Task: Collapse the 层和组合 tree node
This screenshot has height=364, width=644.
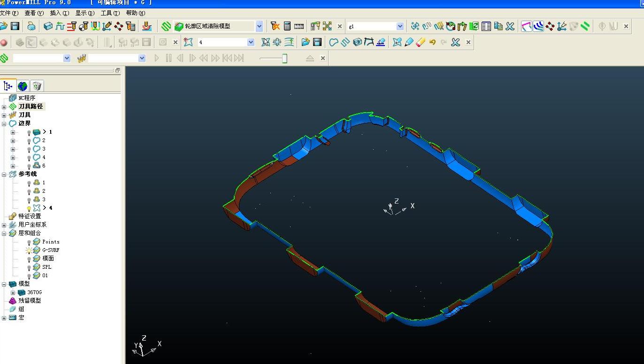Action: point(4,233)
